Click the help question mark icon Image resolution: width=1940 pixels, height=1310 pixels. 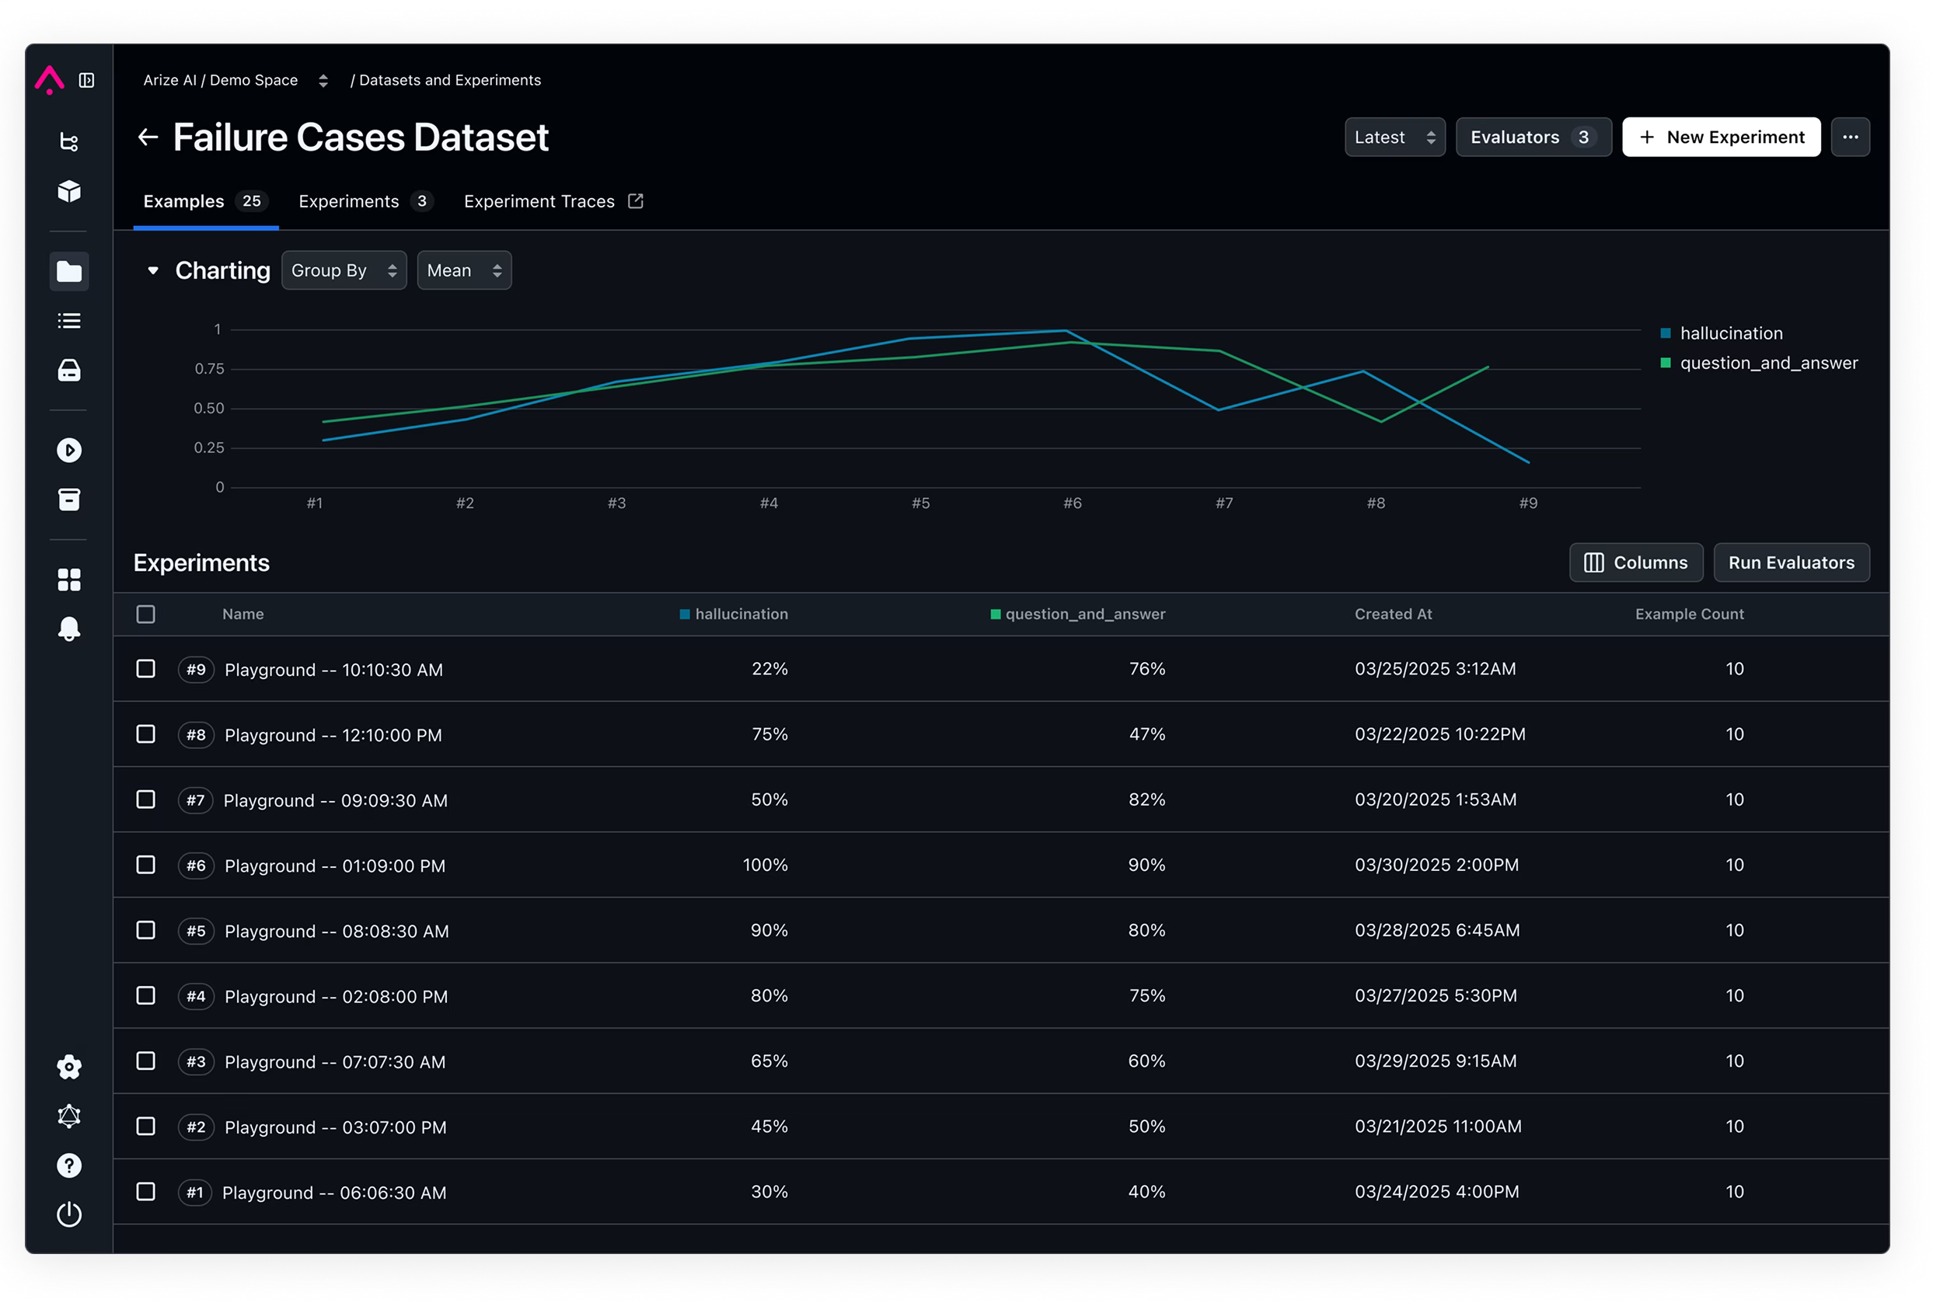point(69,1165)
